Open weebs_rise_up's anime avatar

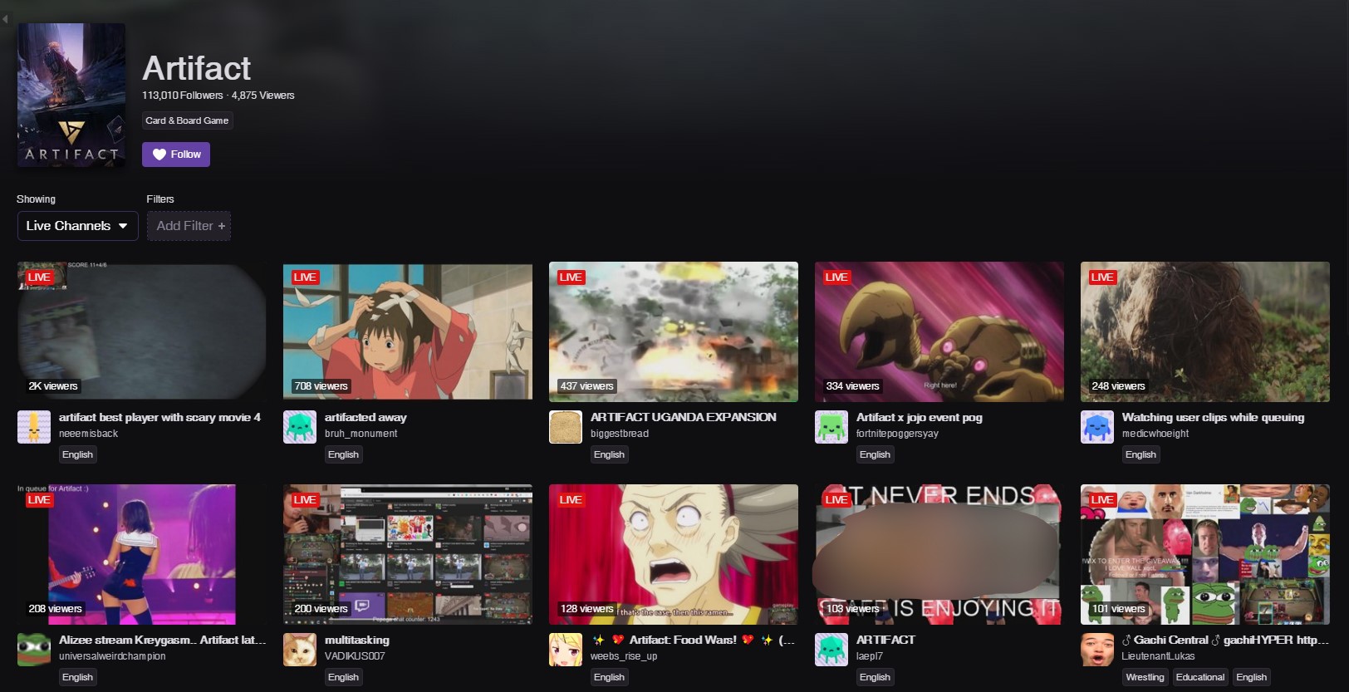click(566, 650)
